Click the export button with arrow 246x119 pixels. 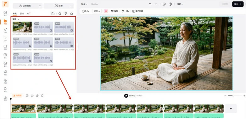[x=238, y=4]
